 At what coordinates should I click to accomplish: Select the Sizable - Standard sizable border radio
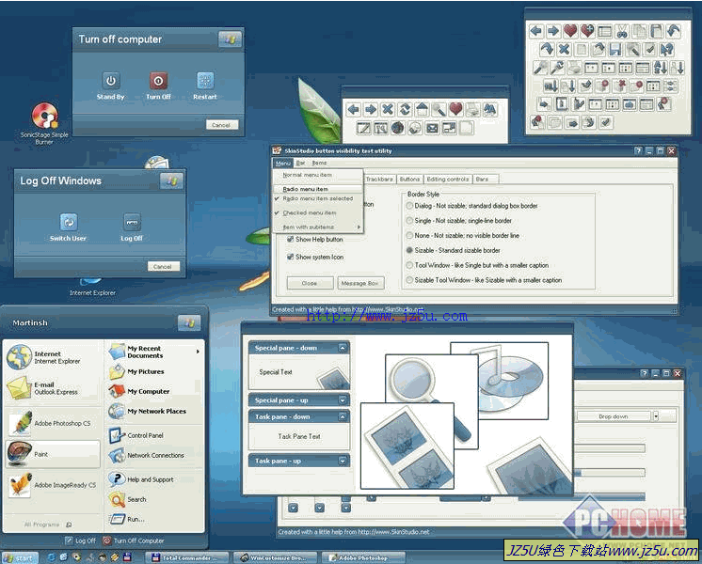coord(409,250)
